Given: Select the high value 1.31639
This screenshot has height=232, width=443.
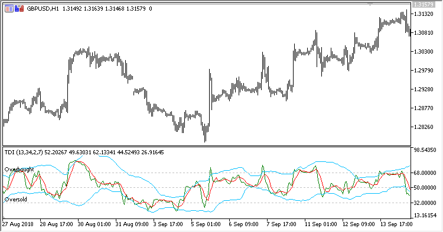Looking at the screenshot, I should 93,9.
